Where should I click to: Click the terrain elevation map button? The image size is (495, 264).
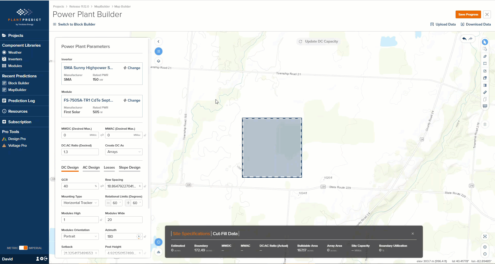tap(159, 252)
